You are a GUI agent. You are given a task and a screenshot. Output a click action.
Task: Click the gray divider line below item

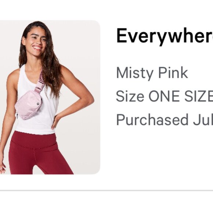[106, 191]
